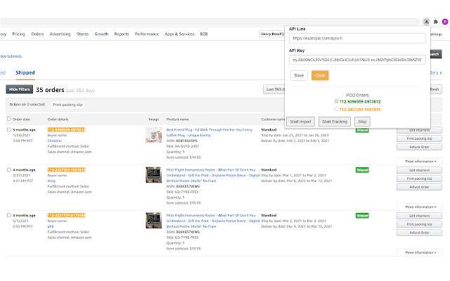Select checkbox for 3/1/2021 order row
The image size is (450, 281).
point(9,215)
